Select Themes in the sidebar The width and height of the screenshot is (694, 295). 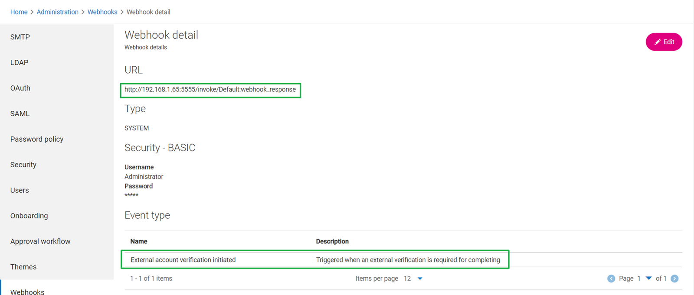(23, 267)
